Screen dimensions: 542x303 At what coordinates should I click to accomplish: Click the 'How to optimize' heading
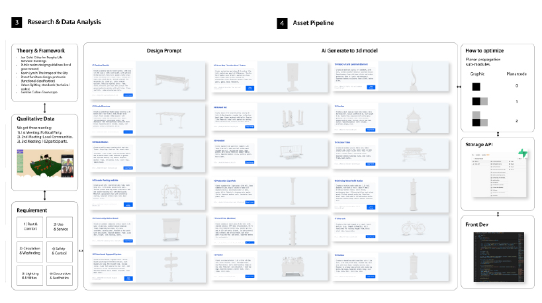pos(484,51)
